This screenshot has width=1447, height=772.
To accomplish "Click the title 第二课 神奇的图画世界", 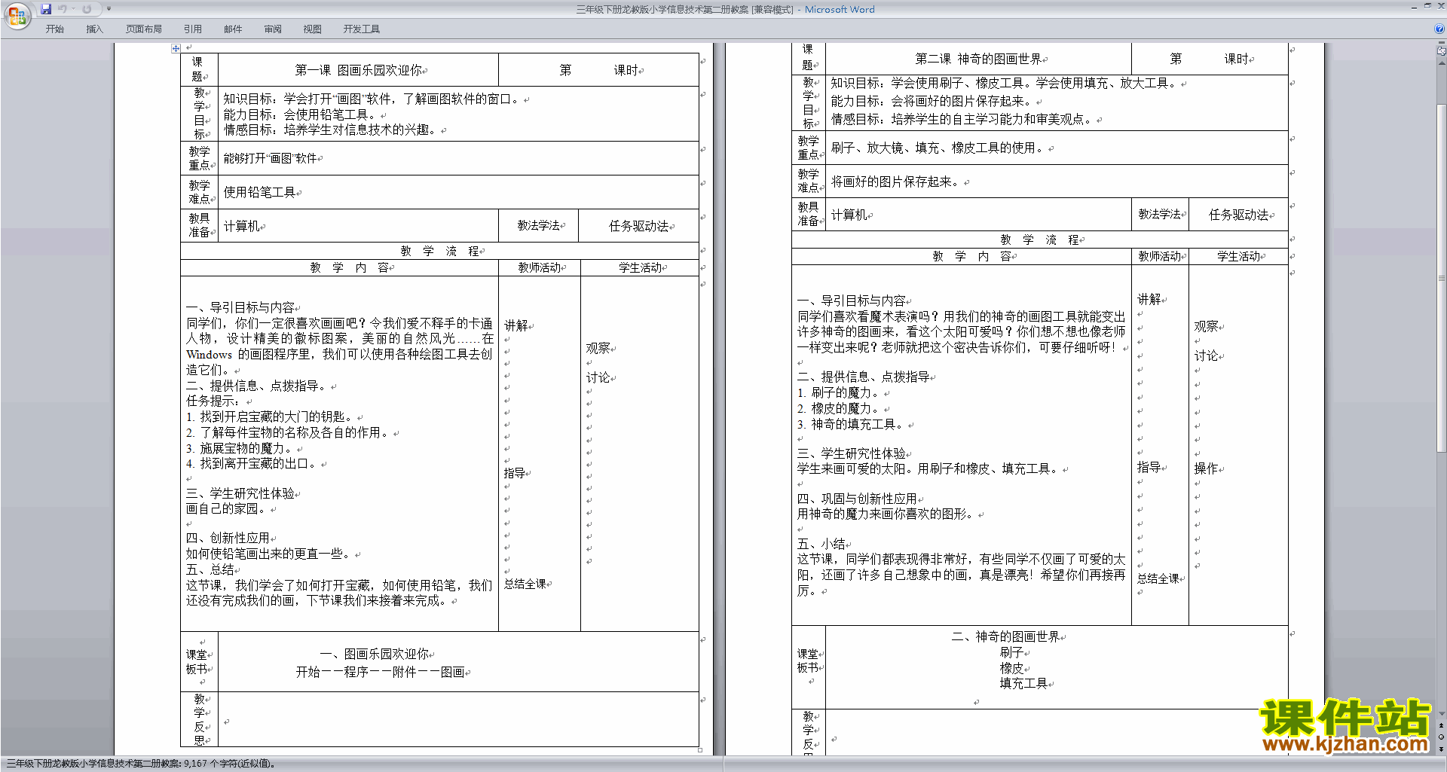I will (x=978, y=59).
